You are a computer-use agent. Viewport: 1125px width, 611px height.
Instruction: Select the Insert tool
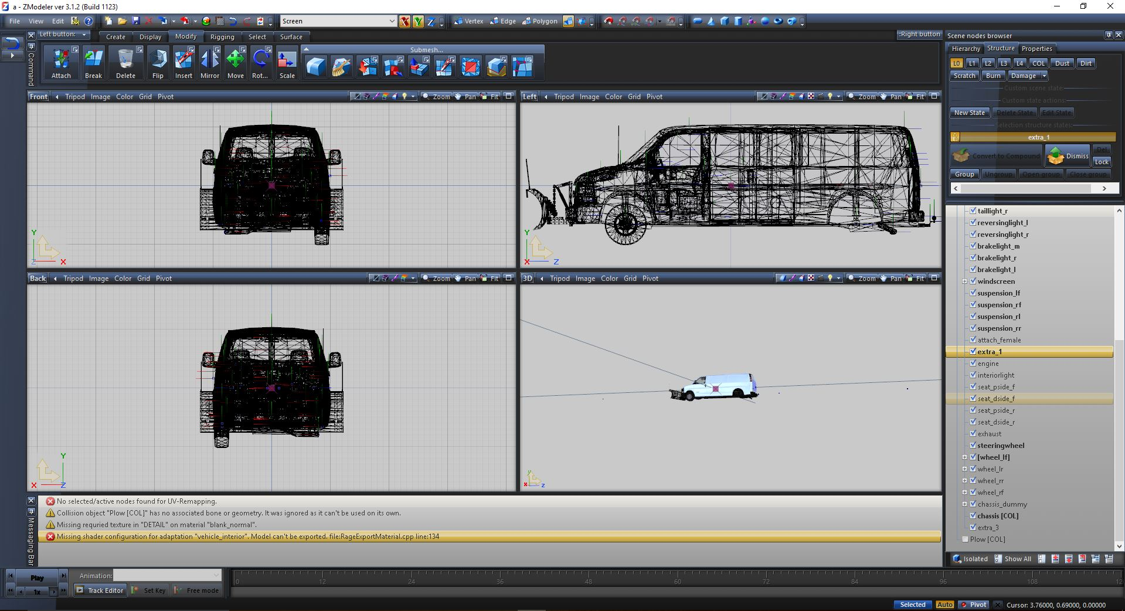pos(183,63)
